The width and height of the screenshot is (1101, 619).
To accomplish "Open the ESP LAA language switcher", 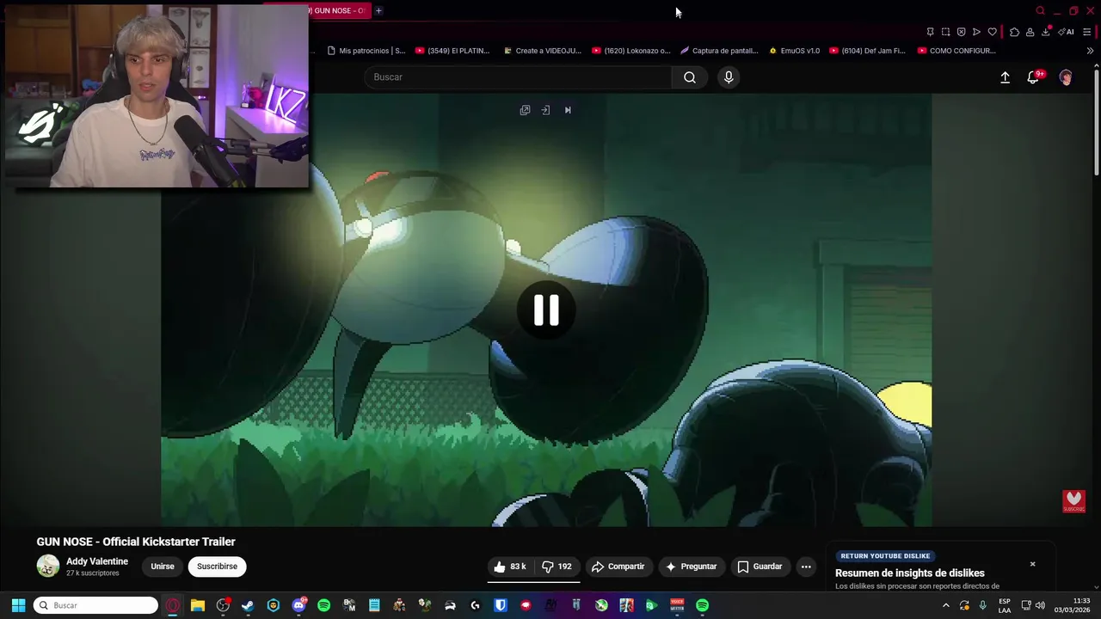I will click(x=1005, y=605).
